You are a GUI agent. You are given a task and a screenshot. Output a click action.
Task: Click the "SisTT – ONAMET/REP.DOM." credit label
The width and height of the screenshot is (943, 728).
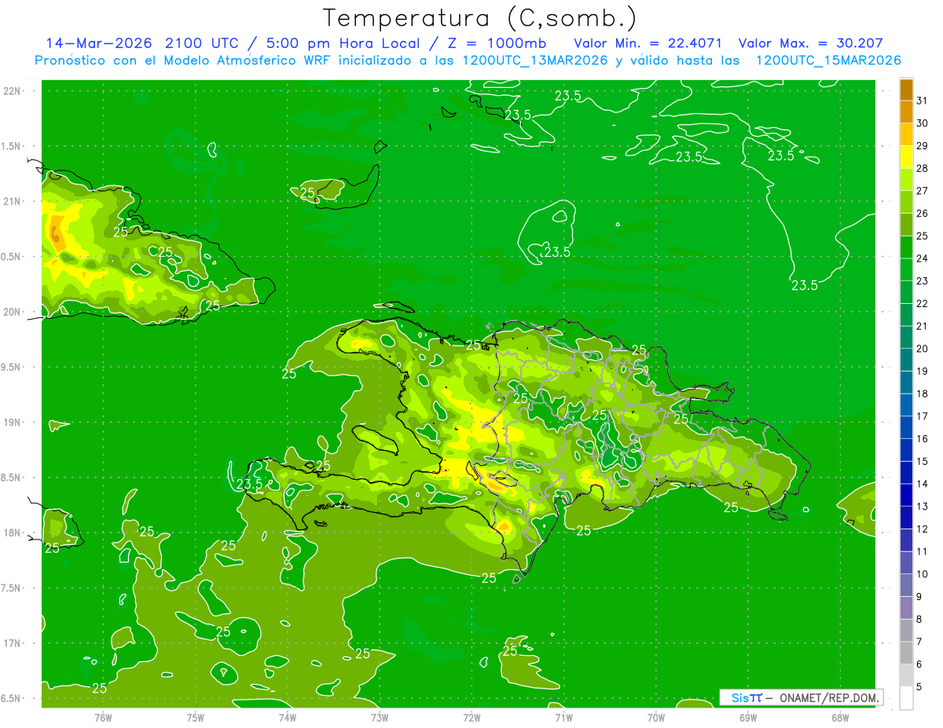pos(801,697)
